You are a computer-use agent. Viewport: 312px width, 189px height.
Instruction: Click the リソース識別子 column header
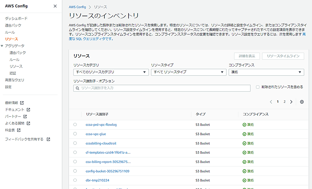coord(97,114)
